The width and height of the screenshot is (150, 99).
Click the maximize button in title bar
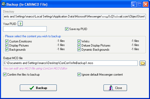[140, 4]
